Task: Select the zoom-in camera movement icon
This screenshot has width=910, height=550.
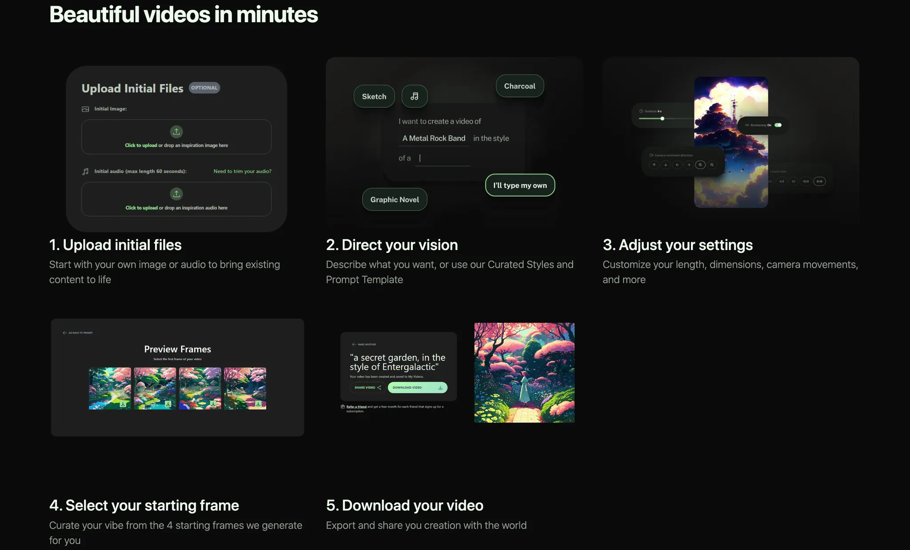Action: pyautogui.click(x=700, y=165)
